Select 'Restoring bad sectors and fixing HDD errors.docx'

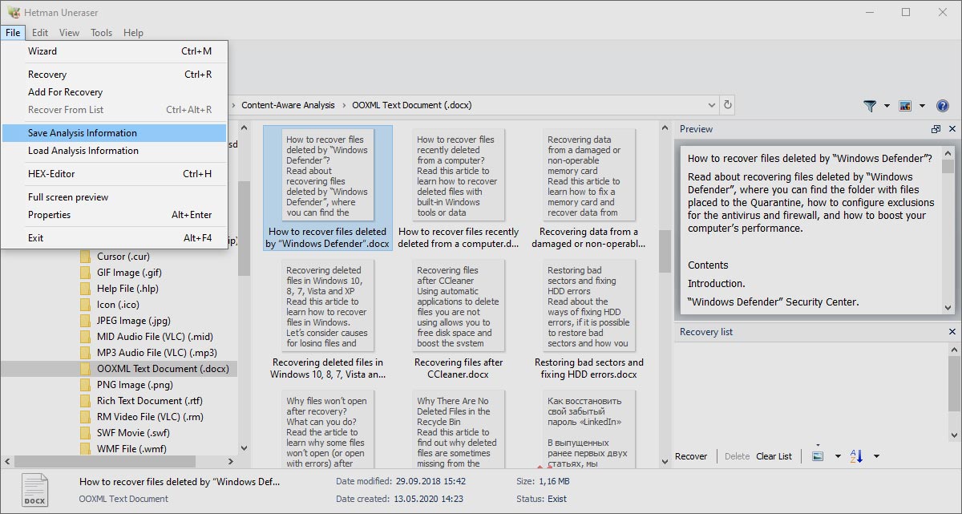[x=589, y=319]
